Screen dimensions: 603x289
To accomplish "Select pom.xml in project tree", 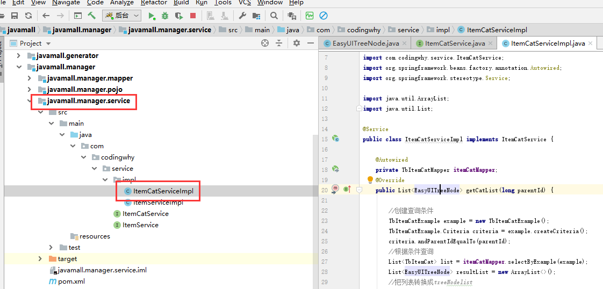I will (x=71, y=281).
